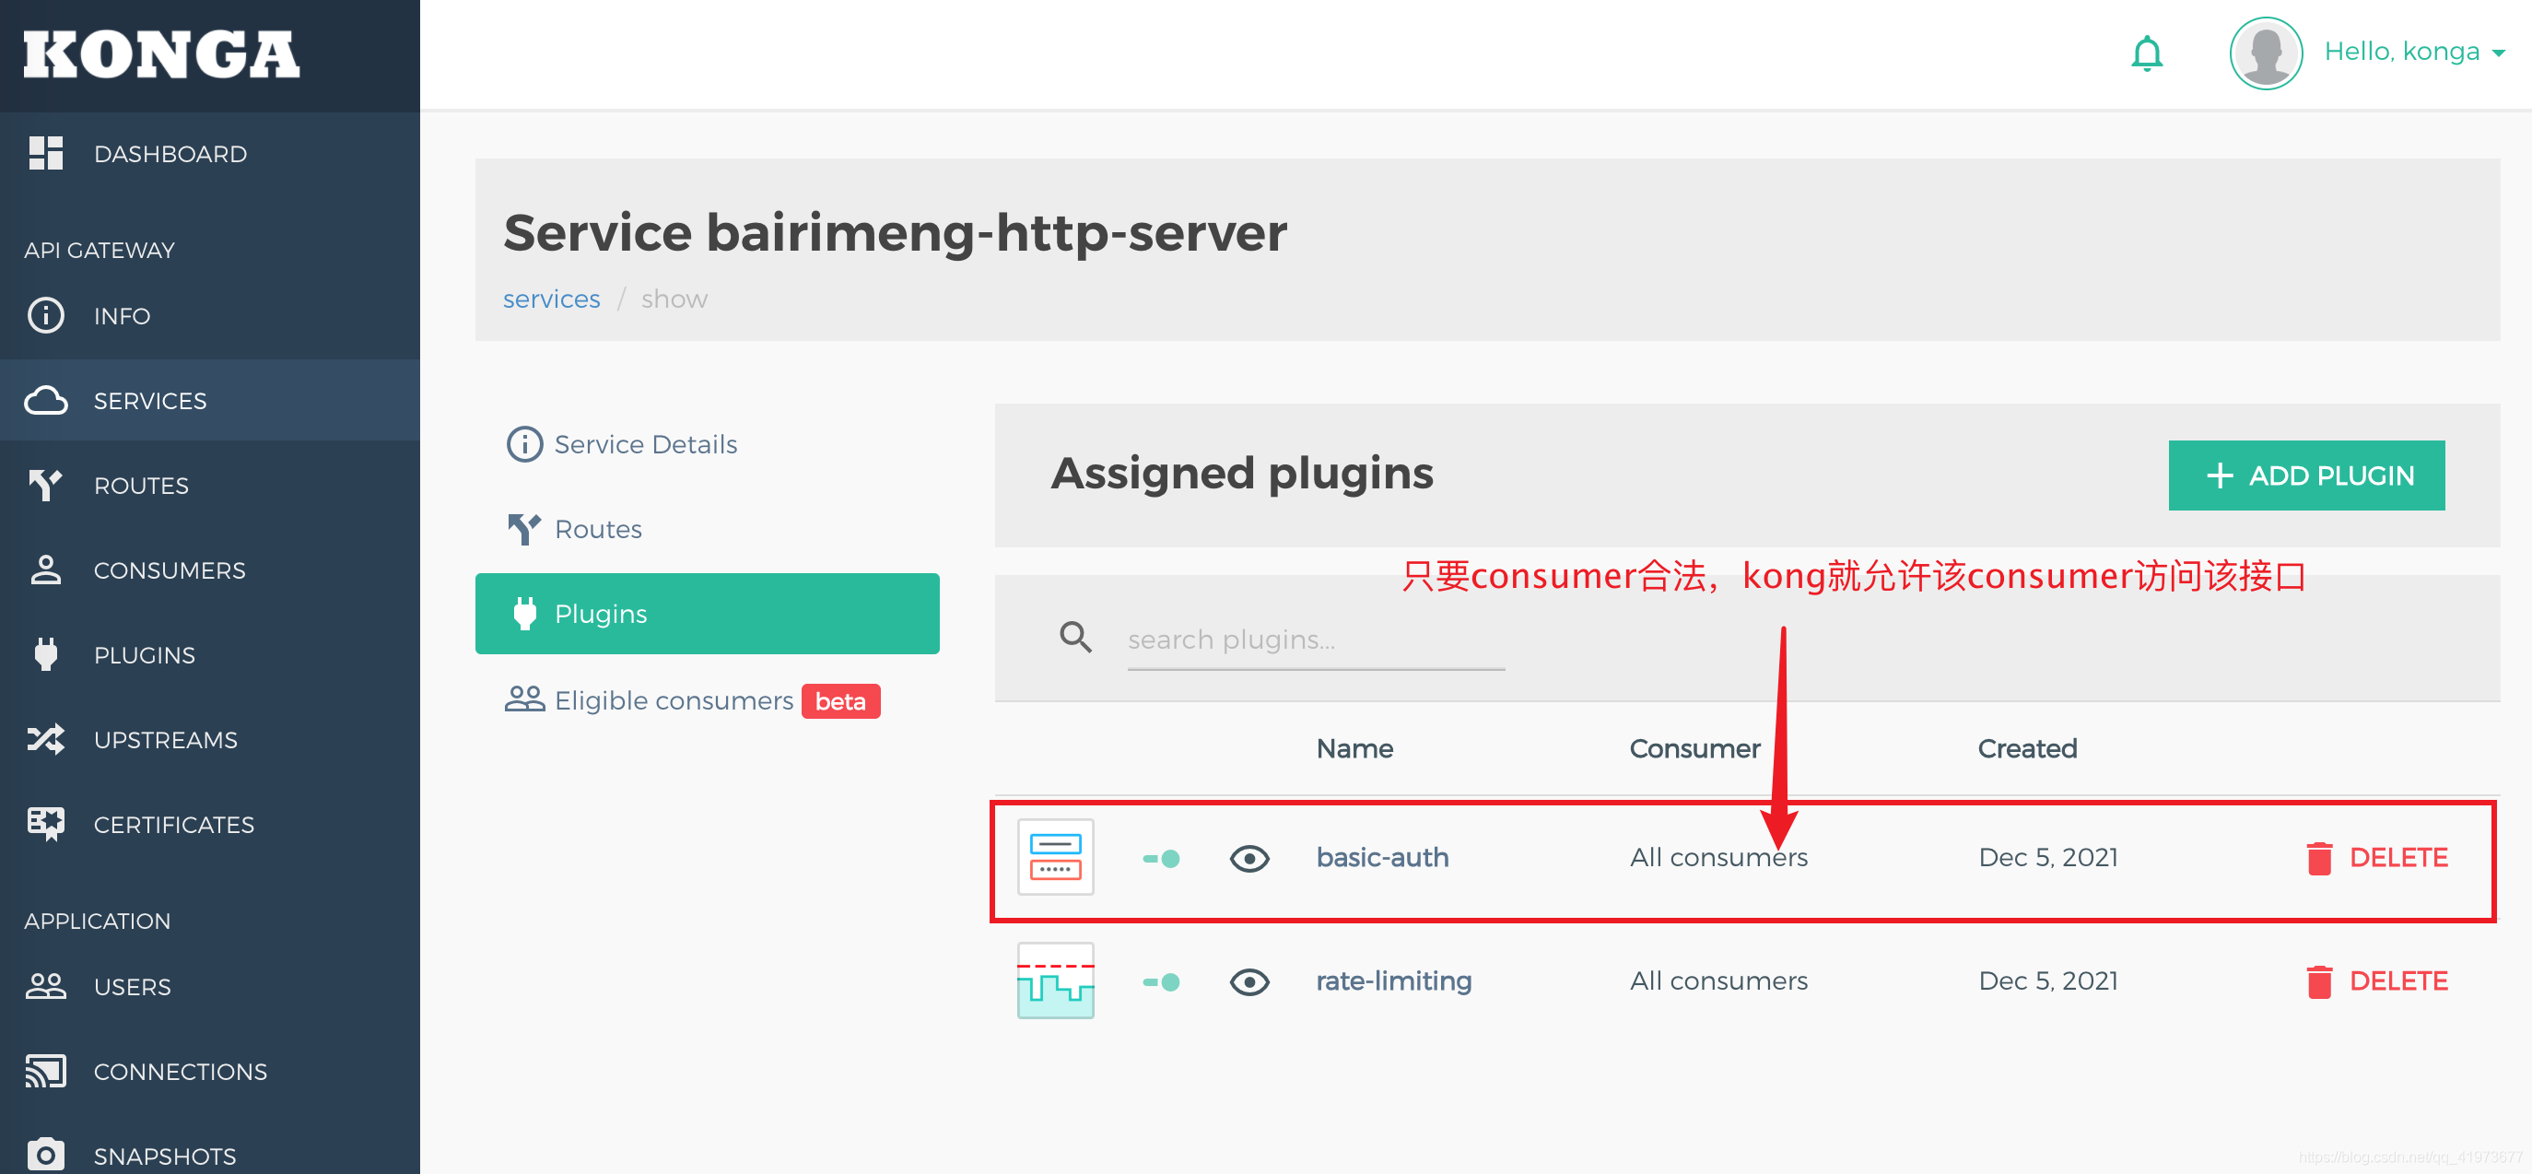Show rate-limiting details via eye icon

[x=1248, y=981]
